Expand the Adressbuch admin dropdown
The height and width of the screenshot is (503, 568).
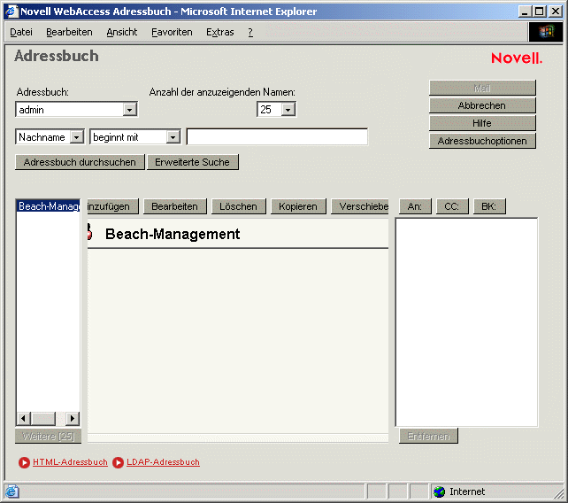point(129,109)
